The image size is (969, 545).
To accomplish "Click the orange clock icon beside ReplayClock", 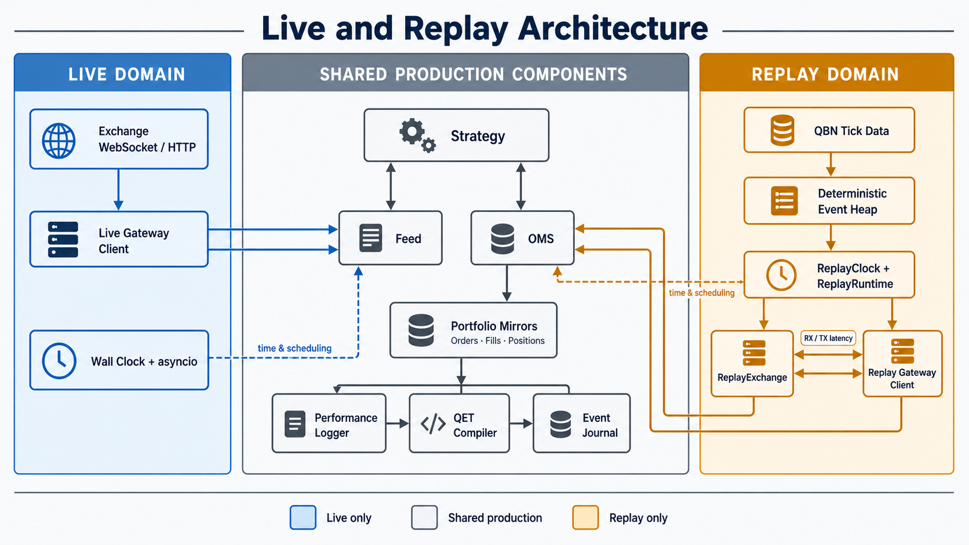I will (781, 275).
